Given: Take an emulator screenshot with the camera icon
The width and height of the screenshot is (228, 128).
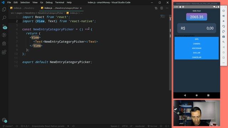Looking at the screenshot, I should [223, 37].
